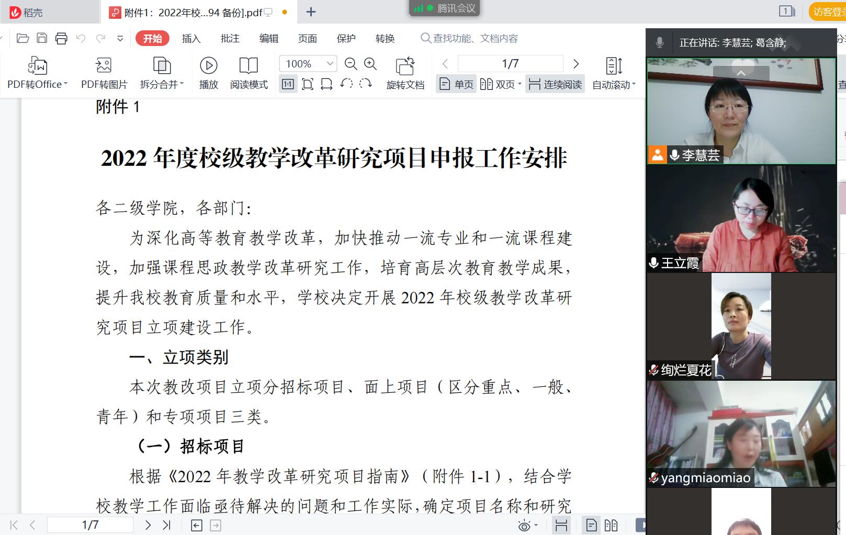This screenshot has width=846, height=535.
Task: Click the PDF转Office conversion icon
Action: 37,66
